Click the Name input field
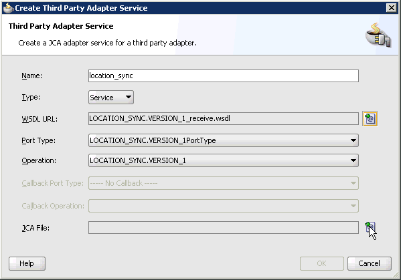Image resolution: width=401 pixels, height=280 pixels. point(223,76)
